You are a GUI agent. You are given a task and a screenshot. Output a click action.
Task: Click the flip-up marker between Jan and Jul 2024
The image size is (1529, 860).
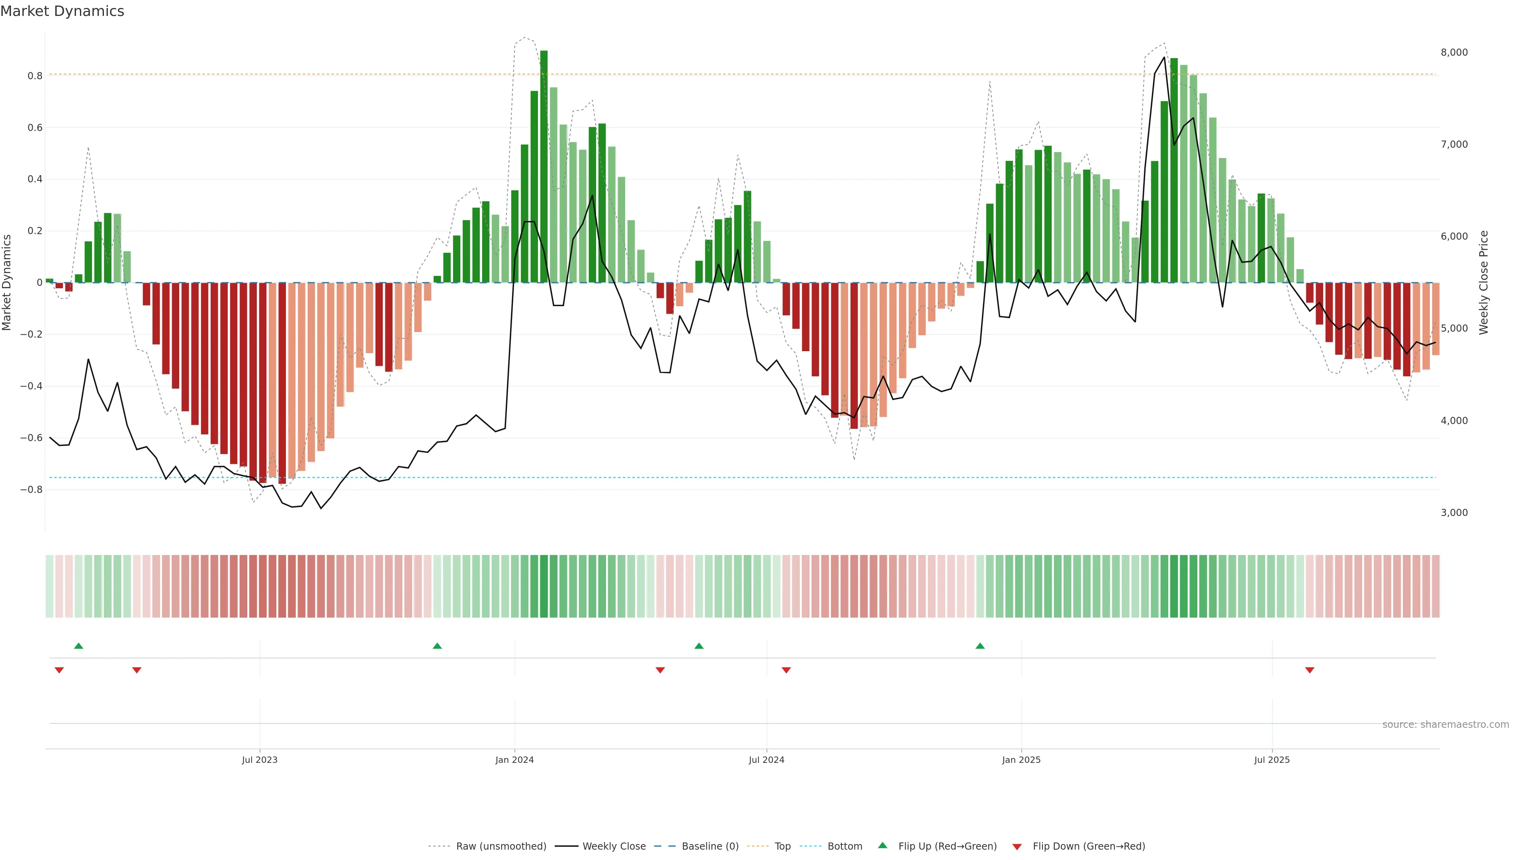699,646
